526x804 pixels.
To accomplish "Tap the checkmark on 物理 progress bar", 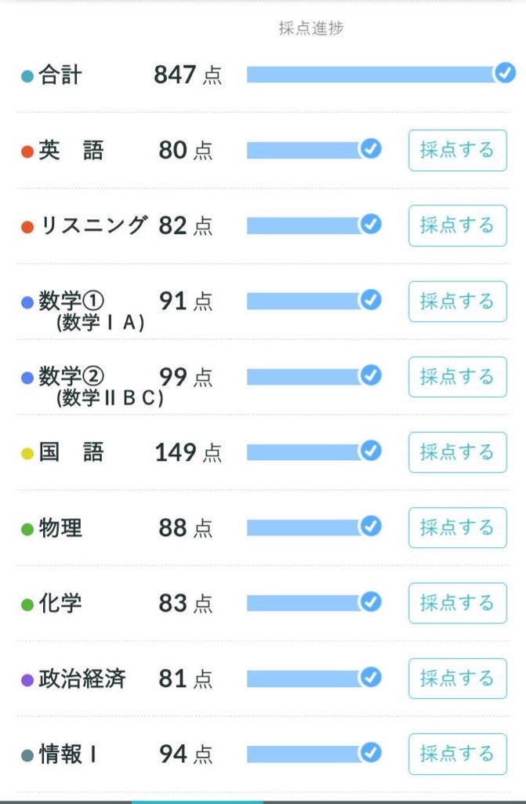I will point(370,526).
